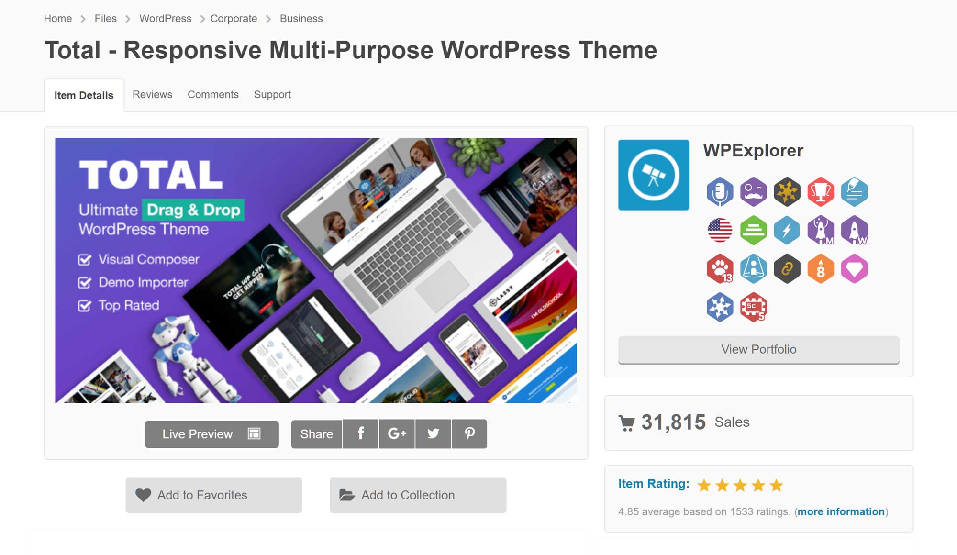Click the USA flag badge
Screen dimensions: 957x555
(720, 230)
